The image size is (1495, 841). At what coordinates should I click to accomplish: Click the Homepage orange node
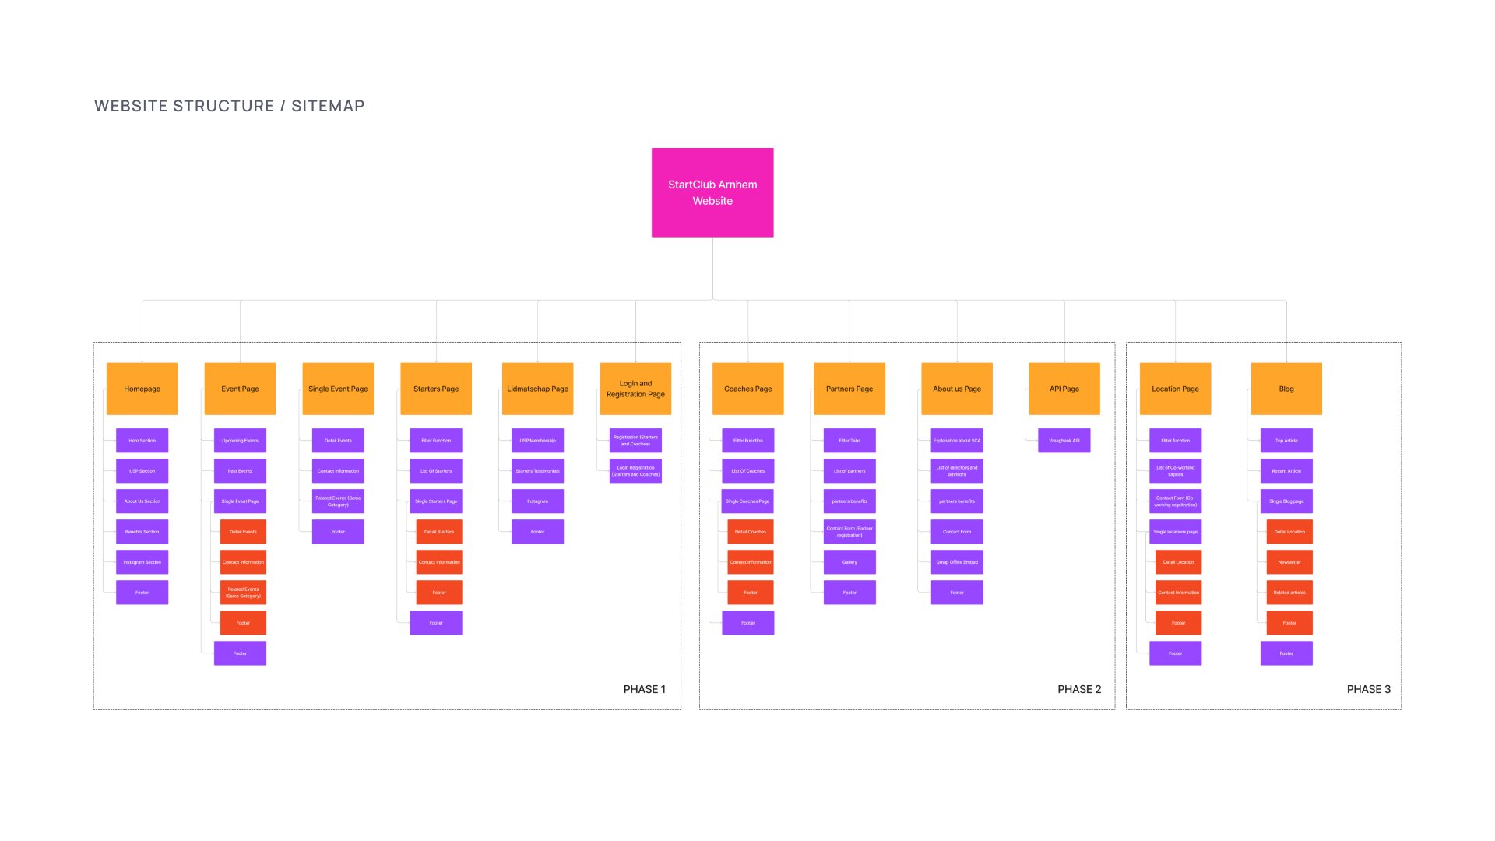pyautogui.click(x=142, y=389)
